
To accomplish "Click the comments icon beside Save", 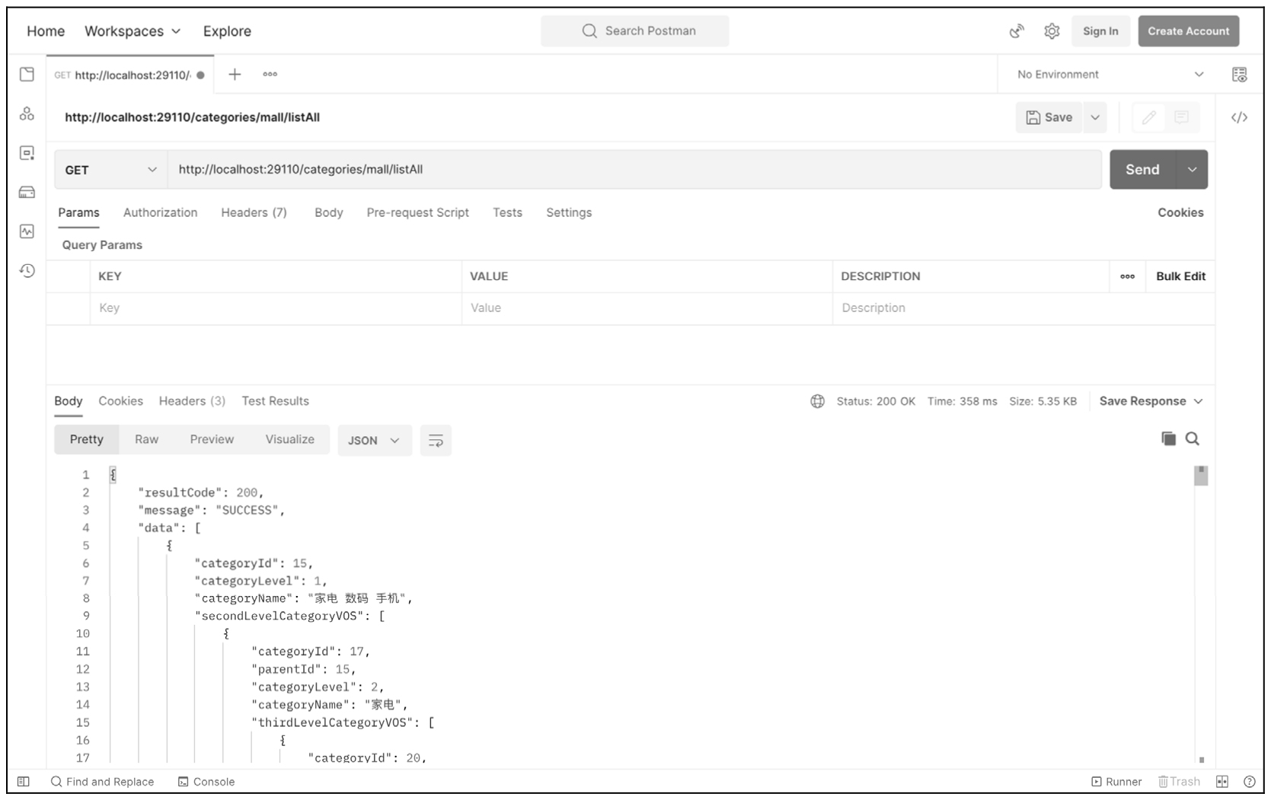I will 1181,117.
